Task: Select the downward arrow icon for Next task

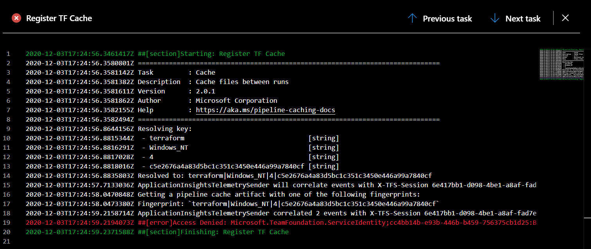Action: 495,18
